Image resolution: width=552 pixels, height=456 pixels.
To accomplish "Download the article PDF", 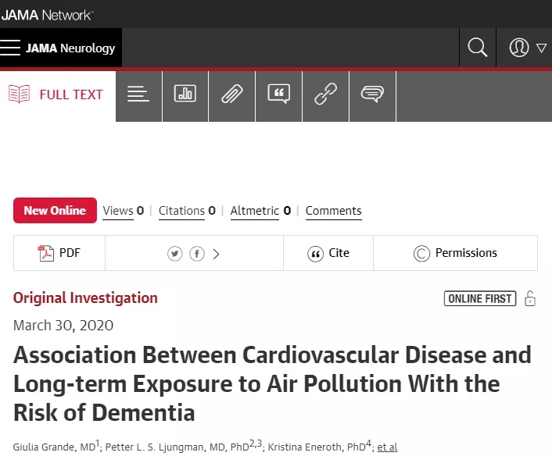I will 59,253.
